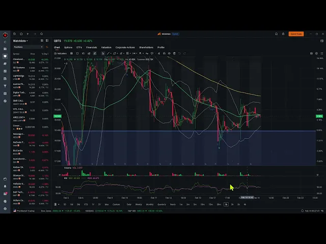Select Monthly interval
This screenshot has width=326, height=244.
[150, 204]
